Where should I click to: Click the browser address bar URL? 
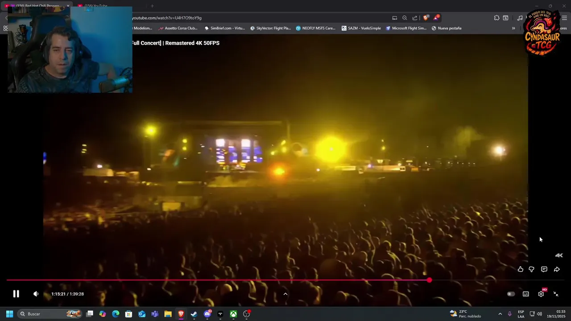click(x=167, y=18)
